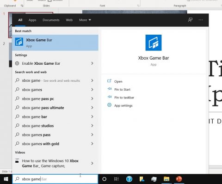
Task: Click the Pin to taskbar pin icon
Action: 109,97
